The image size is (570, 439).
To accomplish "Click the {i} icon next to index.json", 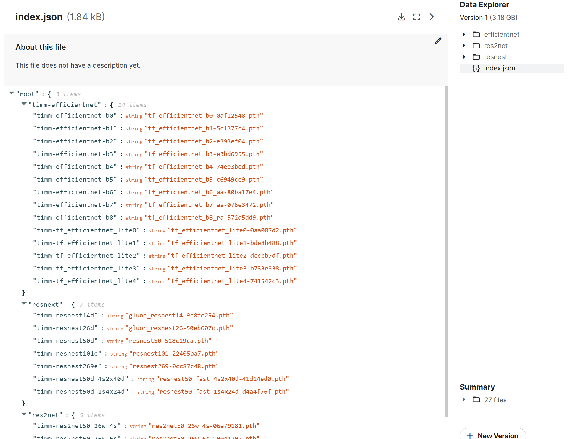I will (476, 68).
